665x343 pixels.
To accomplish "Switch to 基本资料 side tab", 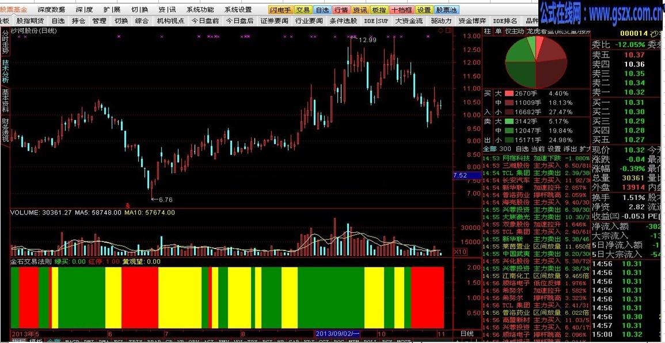I will point(5,100).
